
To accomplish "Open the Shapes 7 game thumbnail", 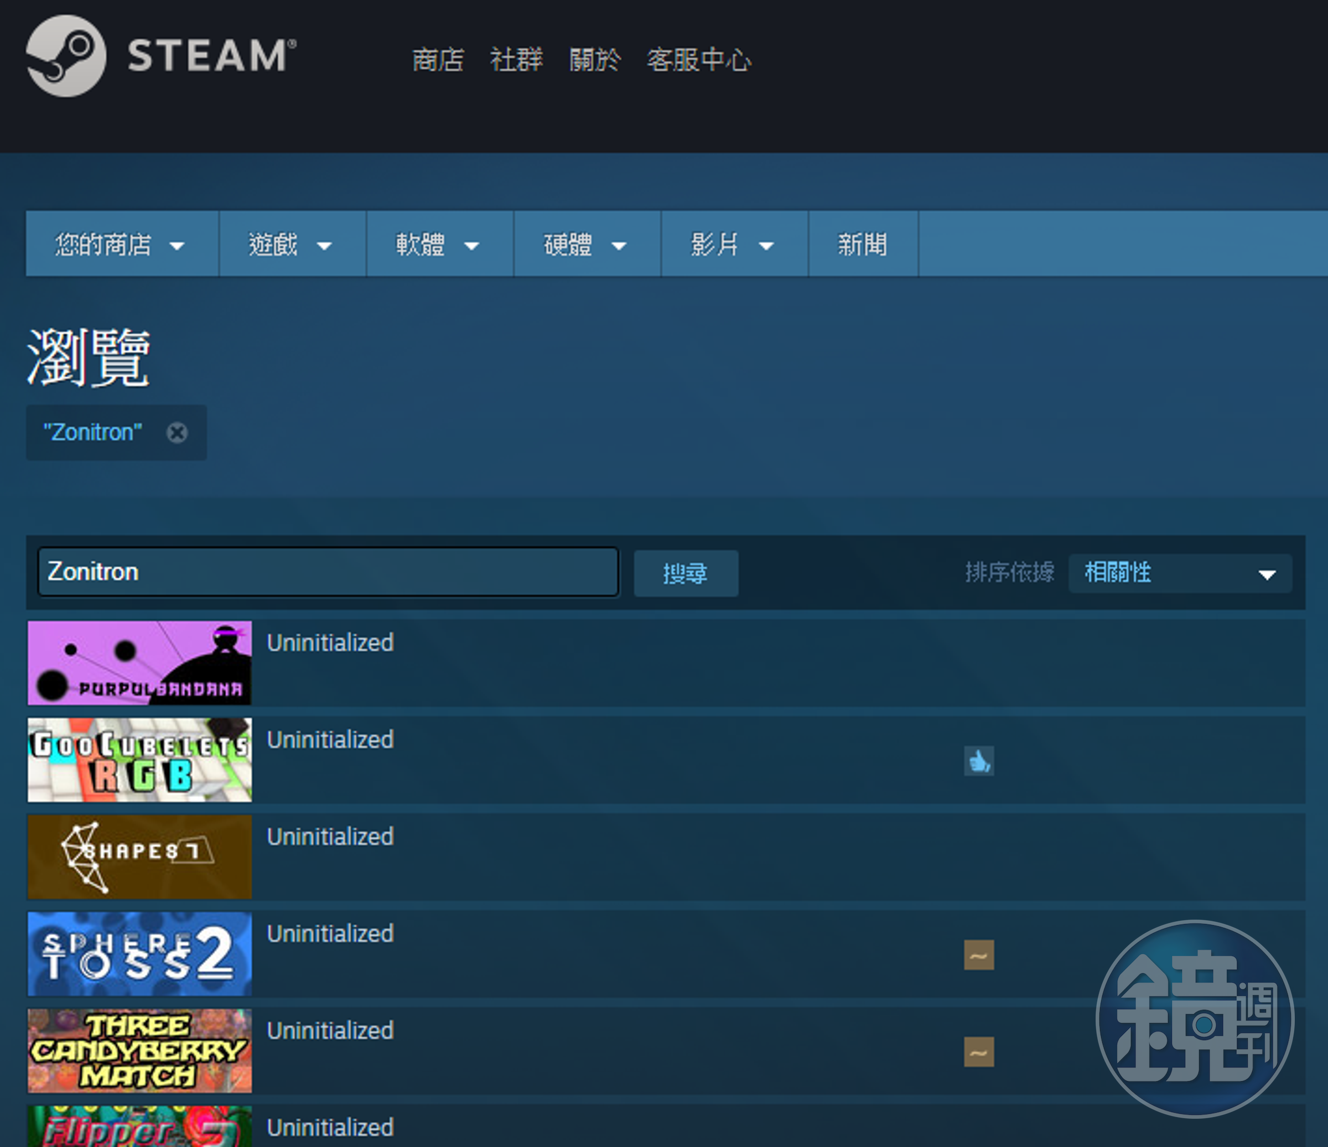I will point(140,857).
